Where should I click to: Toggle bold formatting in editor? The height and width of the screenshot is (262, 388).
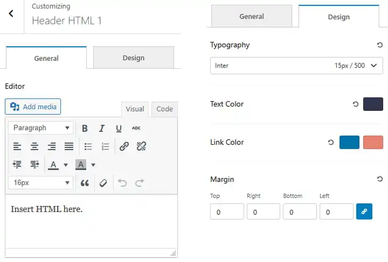(x=85, y=128)
